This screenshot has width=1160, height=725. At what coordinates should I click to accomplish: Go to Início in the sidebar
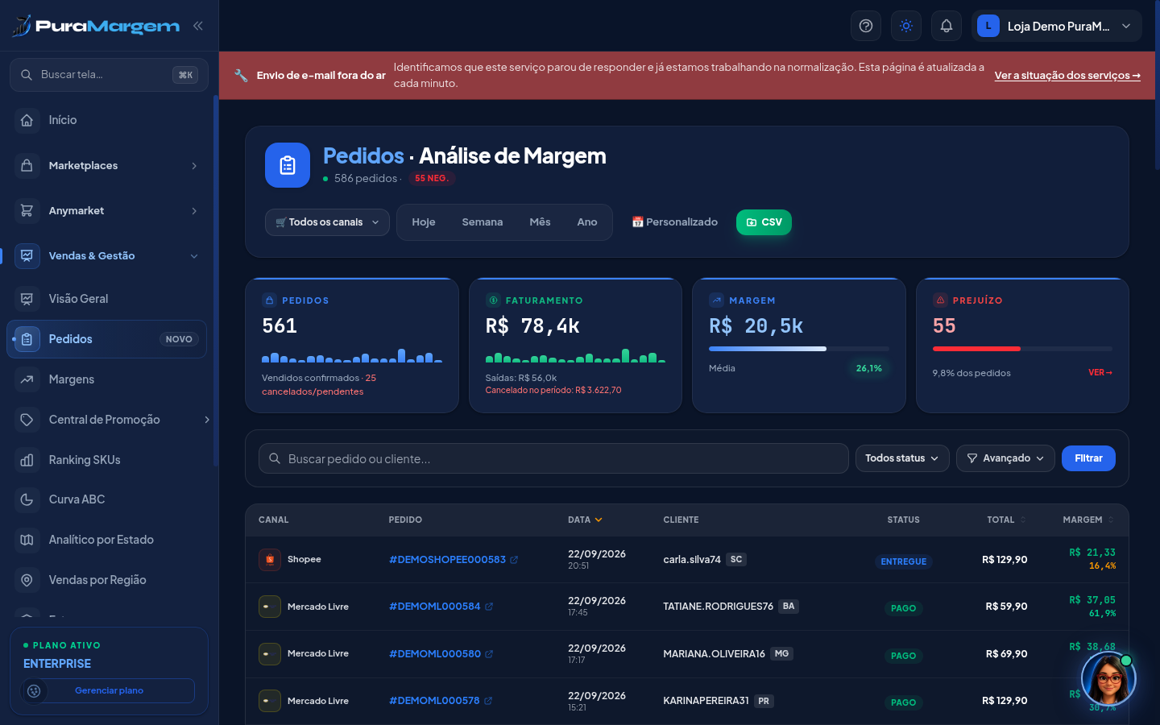tap(109, 120)
